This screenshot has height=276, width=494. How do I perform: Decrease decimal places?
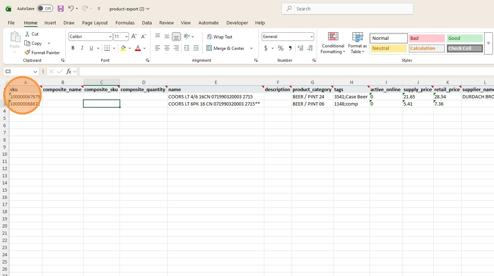(310, 48)
